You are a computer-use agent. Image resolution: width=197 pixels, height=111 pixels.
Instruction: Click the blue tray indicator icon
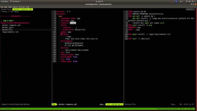[x=176, y=1]
